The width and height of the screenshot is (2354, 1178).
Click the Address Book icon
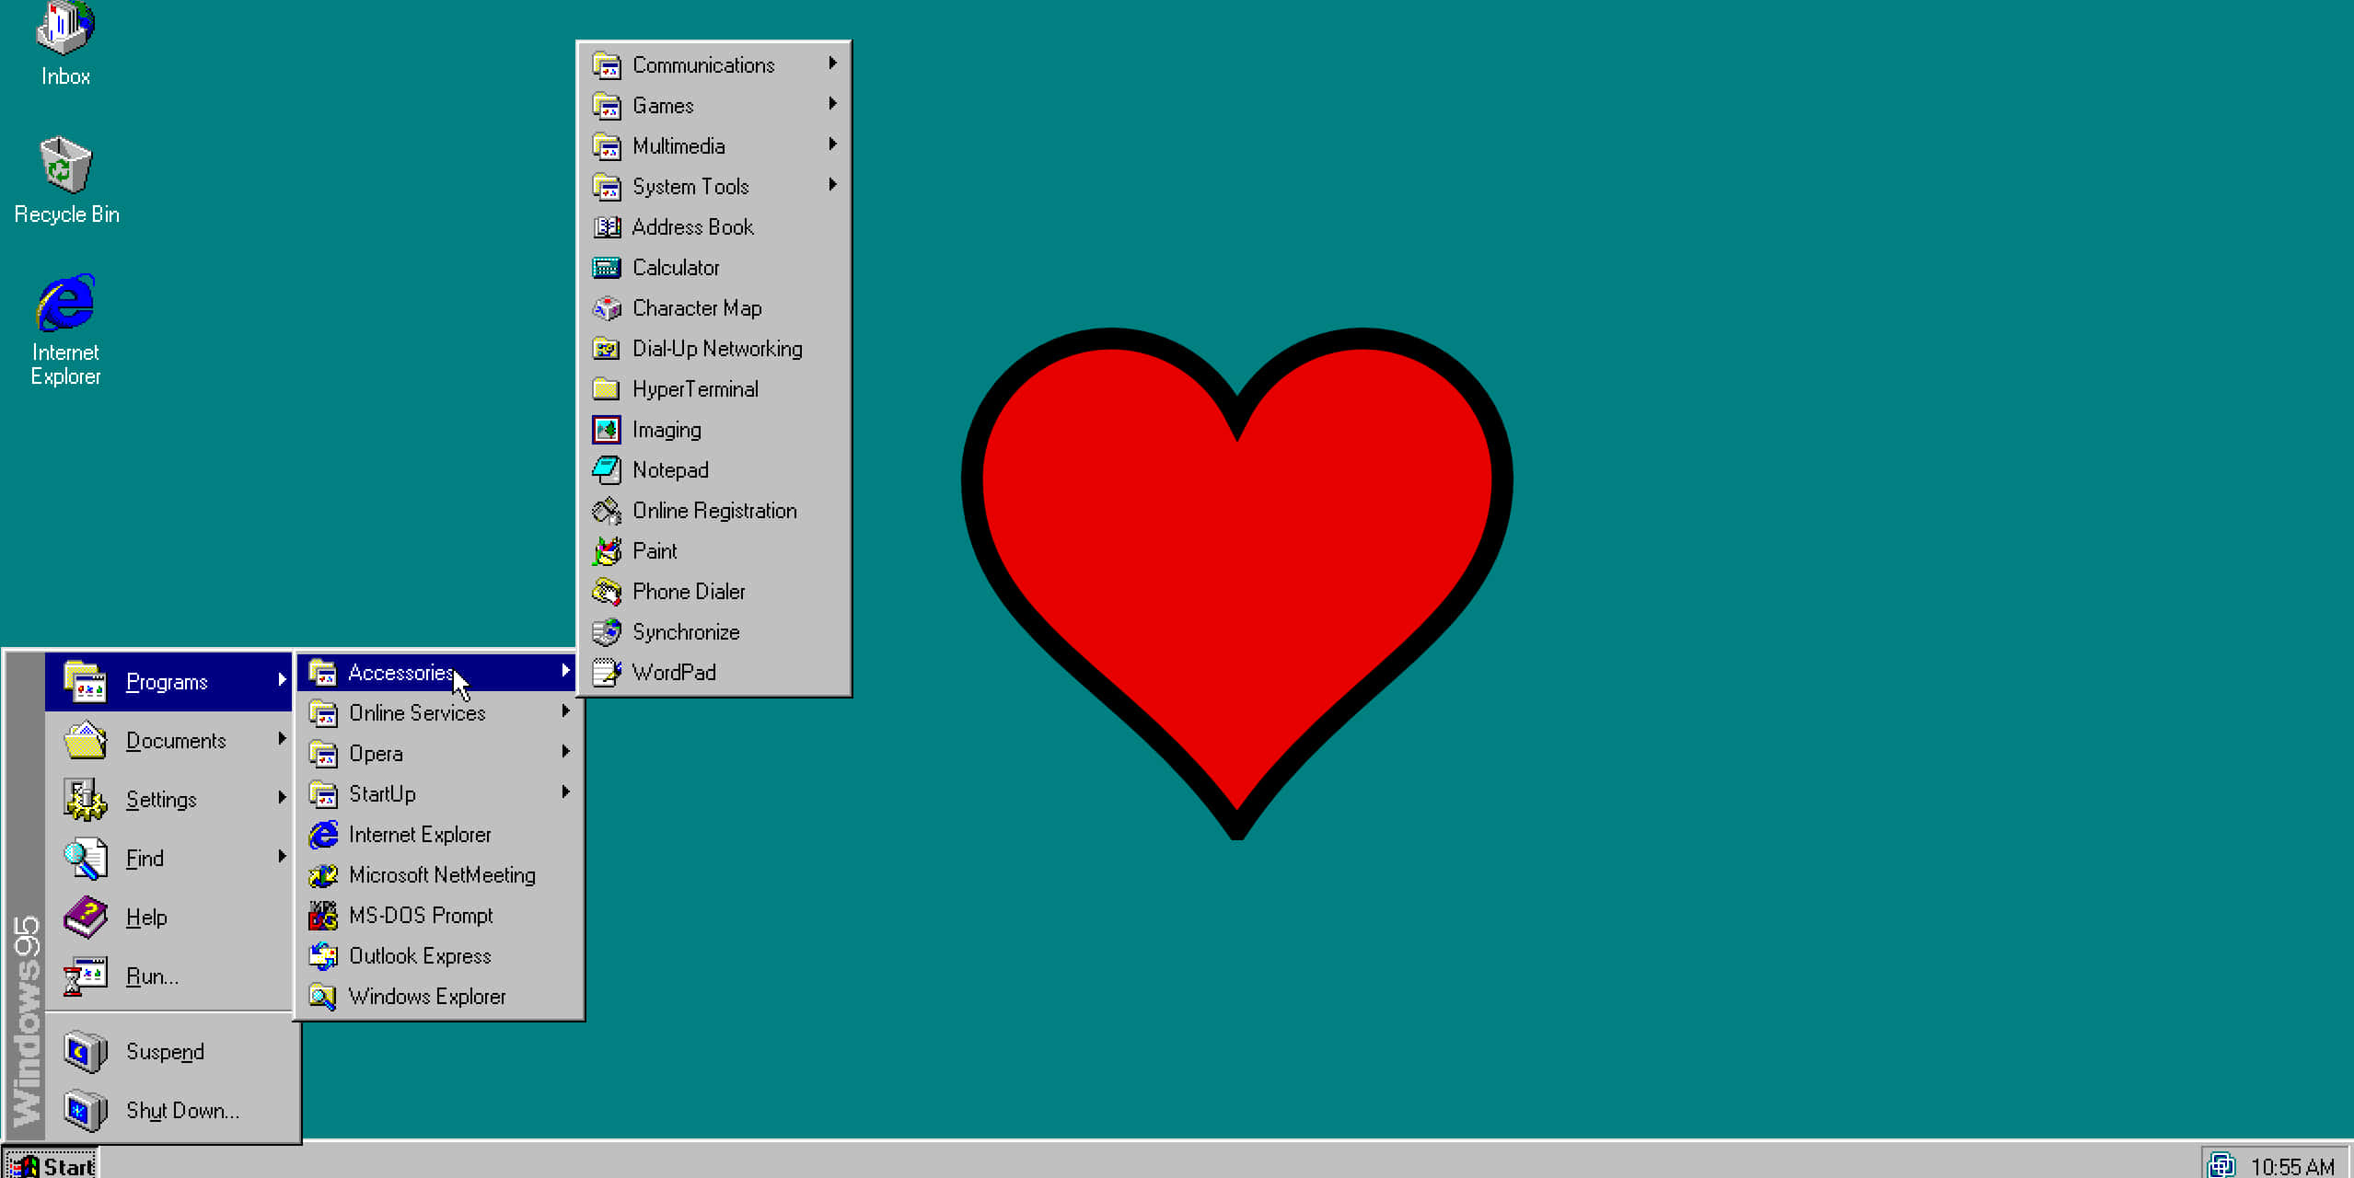(606, 227)
